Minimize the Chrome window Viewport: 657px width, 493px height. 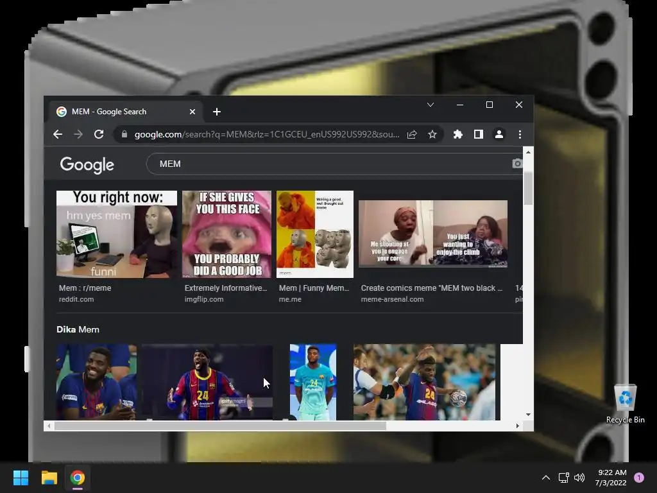(460, 105)
